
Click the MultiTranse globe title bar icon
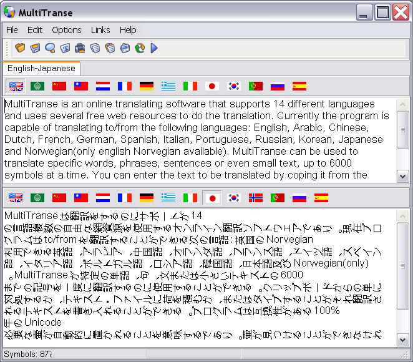pyautogui.click(x=9, y=12)
